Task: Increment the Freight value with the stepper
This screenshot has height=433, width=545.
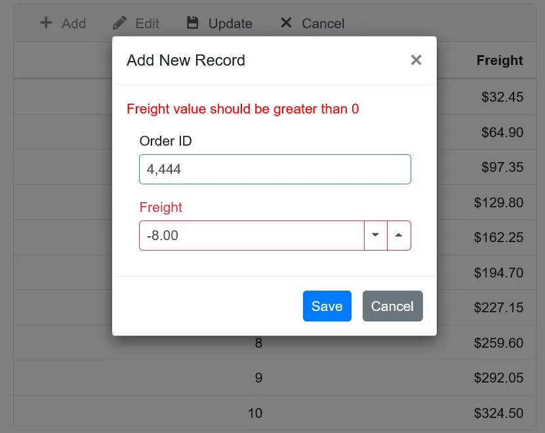Action: pyautogui.click(x=399, y=235)
